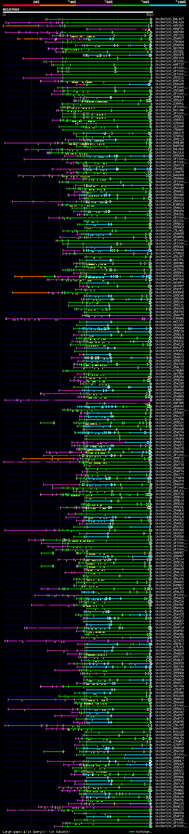
Task: Select accession UniRef100_B4MDK8
Action: click(x=170, y=292)
